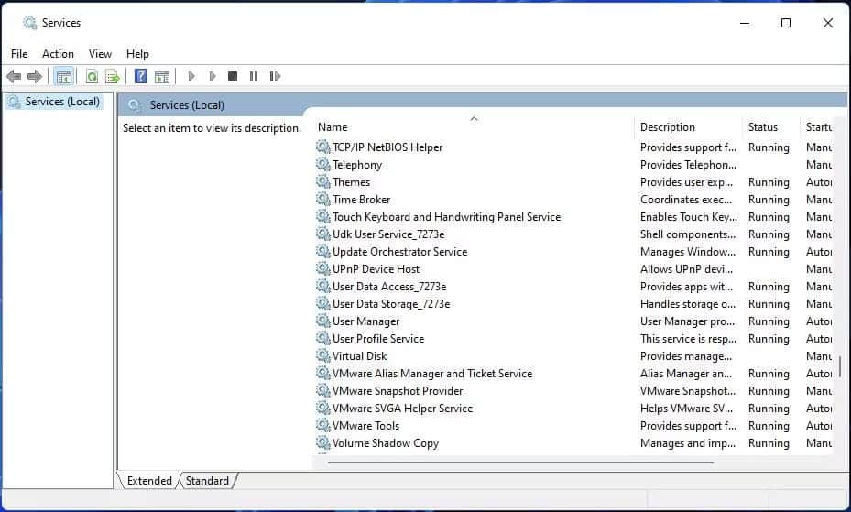This screenshot has height=512, width=851.
Task: Click the Pause Service toolbar icon
Action: point(254,76)
